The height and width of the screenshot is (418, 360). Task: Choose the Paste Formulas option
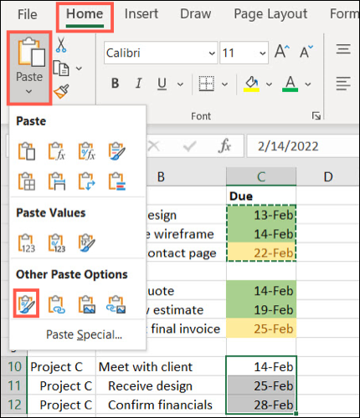pyautogui.click(x=57, y=151)
